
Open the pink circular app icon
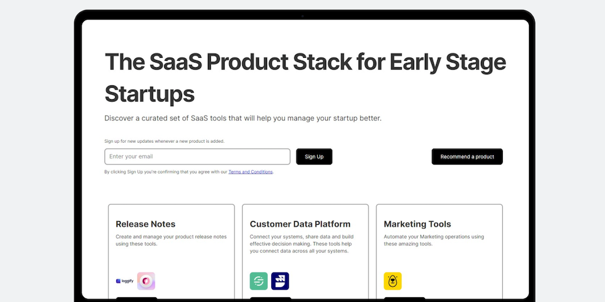coord(146,281)
